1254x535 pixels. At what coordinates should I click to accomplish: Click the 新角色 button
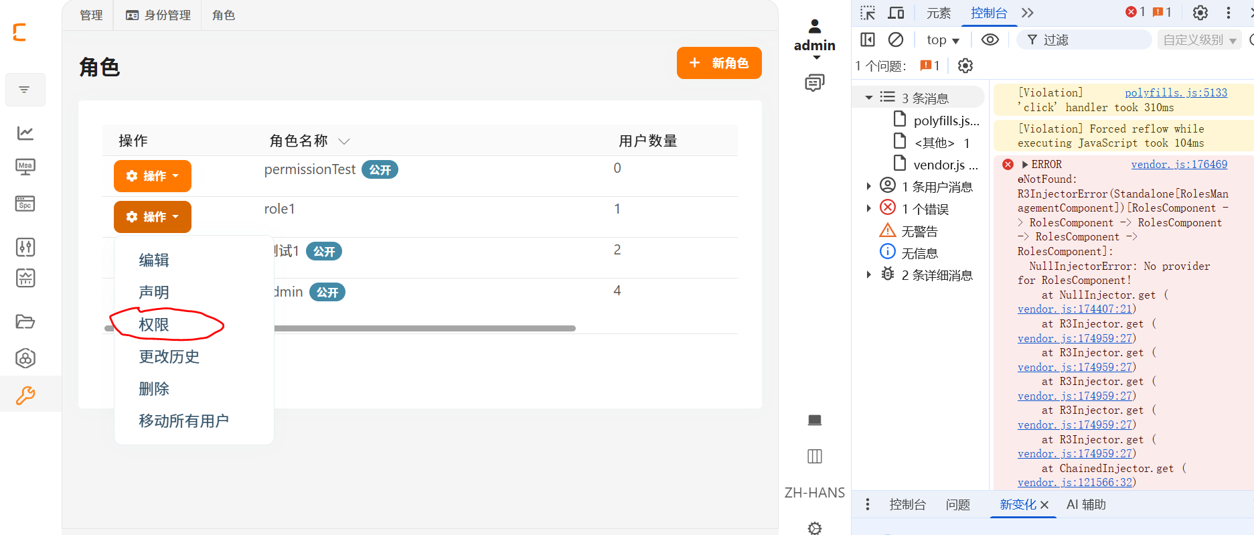(x=719, y=63)
